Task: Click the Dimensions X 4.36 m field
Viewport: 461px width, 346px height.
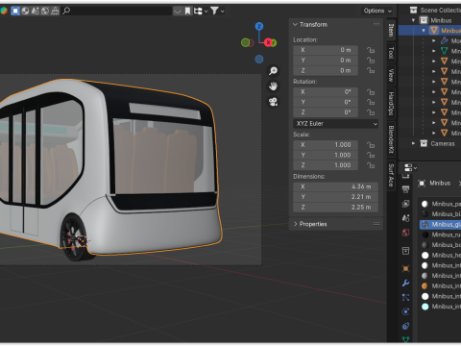Action: pos(335,186)
